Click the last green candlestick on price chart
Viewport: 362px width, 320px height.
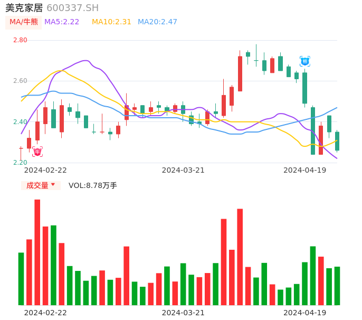pos(337,141)
